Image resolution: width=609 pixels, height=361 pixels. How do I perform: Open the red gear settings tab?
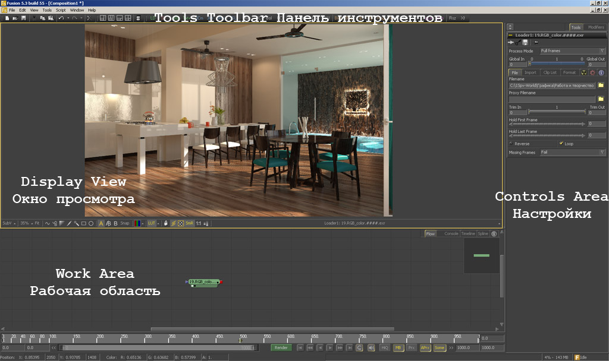[592, 72]
